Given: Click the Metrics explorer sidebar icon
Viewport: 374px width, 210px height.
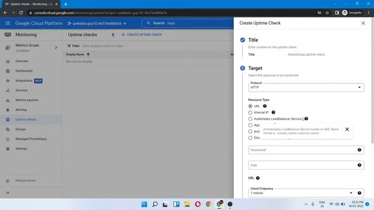Looking at the screenshot, I should click(x=8, y=100).
